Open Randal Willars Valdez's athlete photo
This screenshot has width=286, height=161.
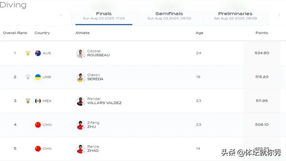pos(80,101)
